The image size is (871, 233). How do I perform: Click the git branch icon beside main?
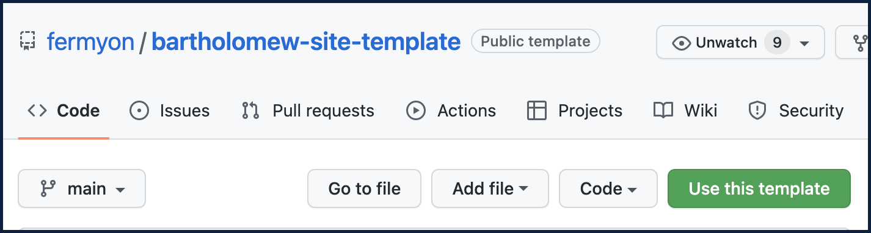(x=48, y=188)
